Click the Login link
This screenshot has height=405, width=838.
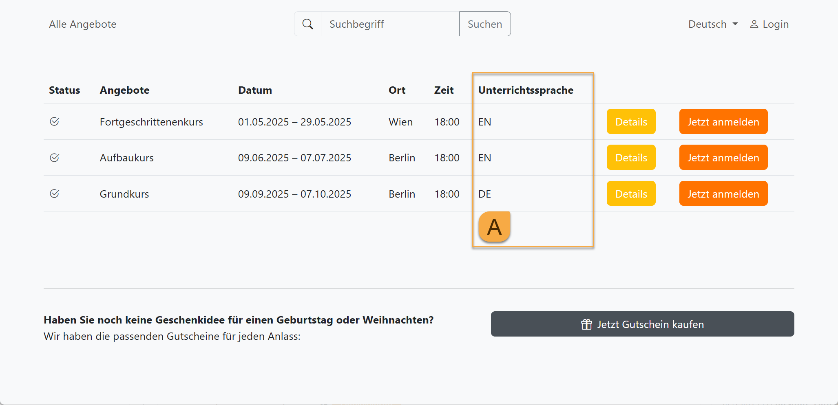(775, 24)
